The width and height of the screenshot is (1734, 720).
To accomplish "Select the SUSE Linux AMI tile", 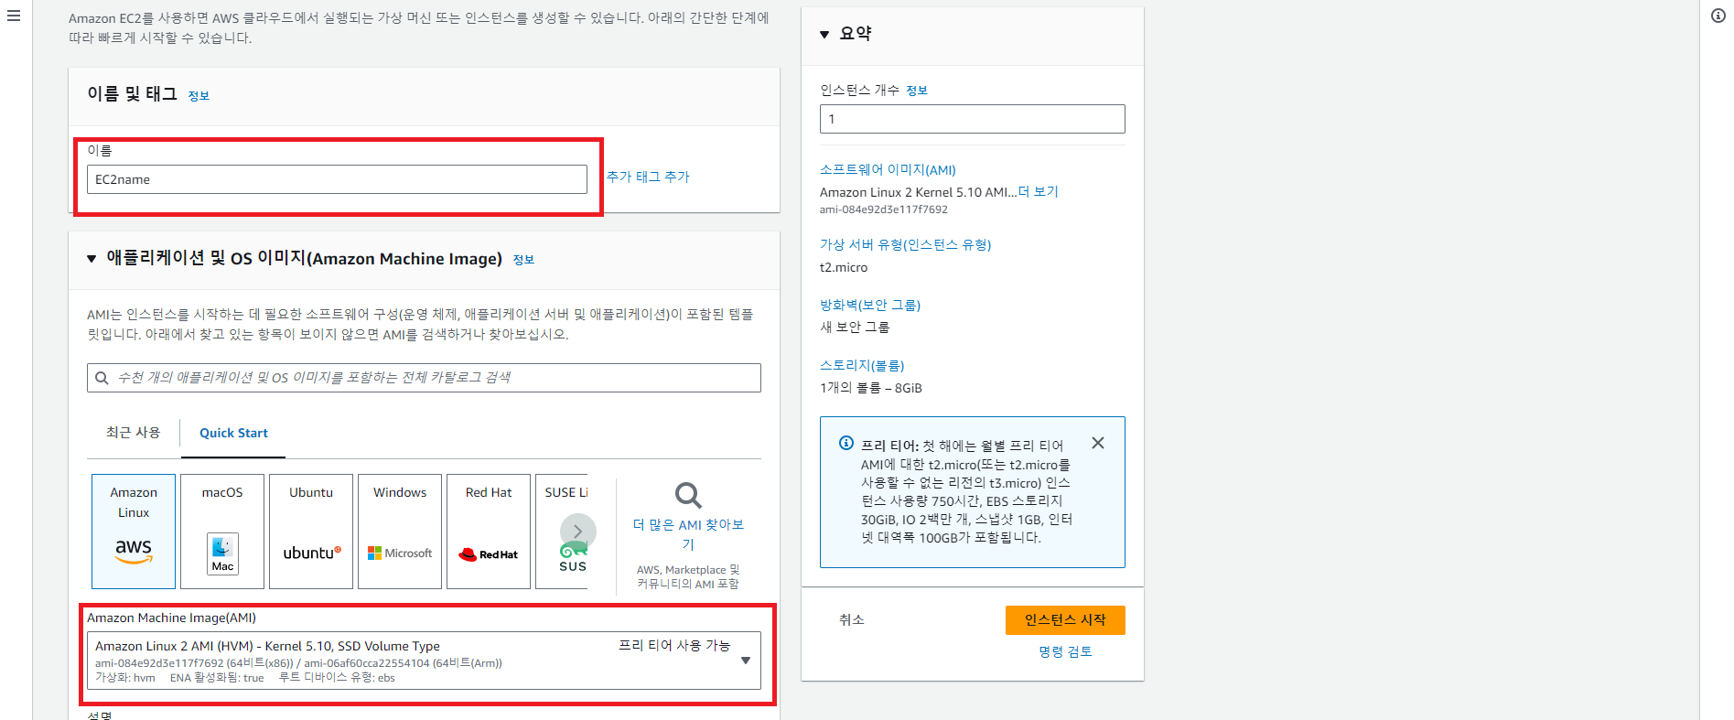I will [x=562, y=532].
